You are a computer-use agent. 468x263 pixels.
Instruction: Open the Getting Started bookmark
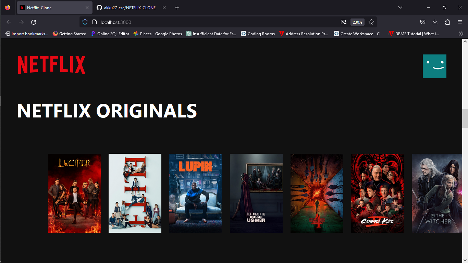[70, 34]
